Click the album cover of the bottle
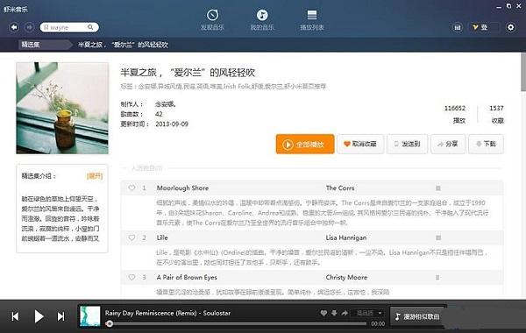This screenshot has width=526, height=333. [62, 108]
